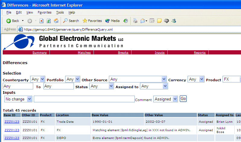This screenshot has width=241, height=142.
Task: Open the Back history dropdown arrow
Action: [x=23, y=21]
